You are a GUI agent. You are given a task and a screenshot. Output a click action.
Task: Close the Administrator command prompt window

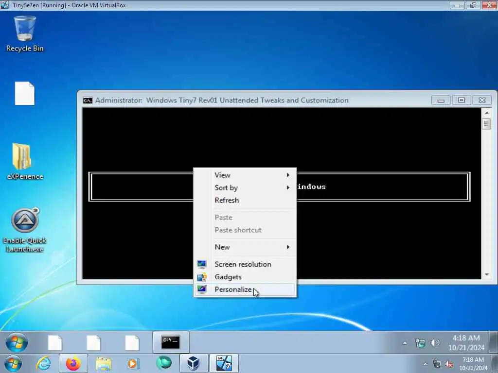tap(482, 101)
